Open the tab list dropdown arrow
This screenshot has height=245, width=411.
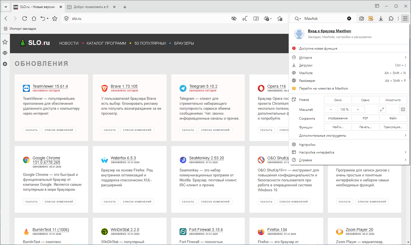(x=6, y=7)
